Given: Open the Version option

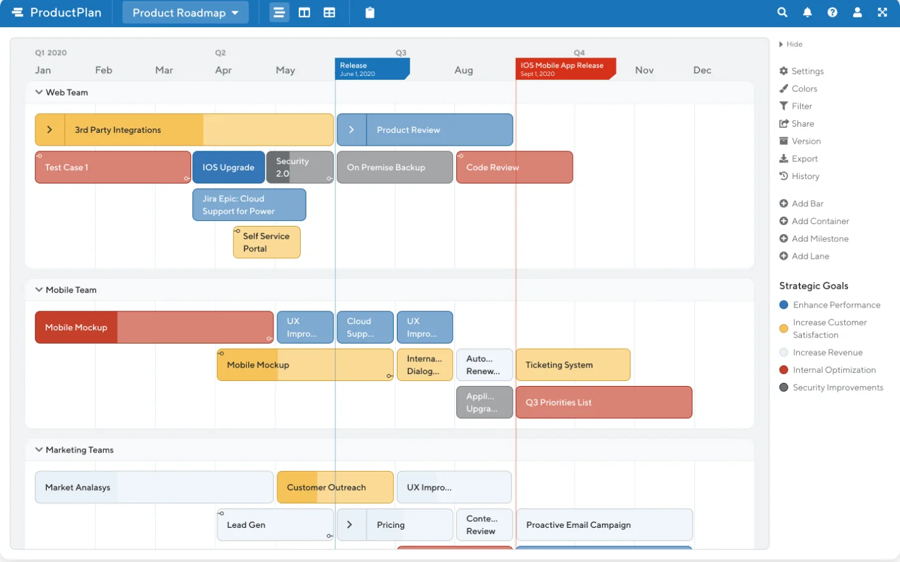Looking at the screenshot, I should pos(800,142).
